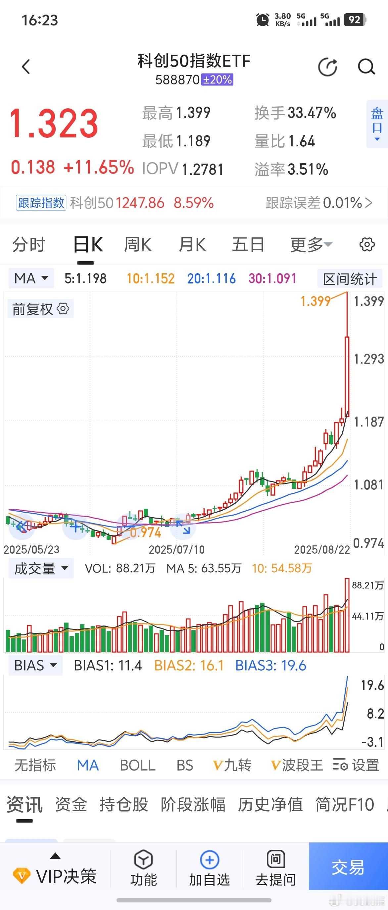Tap MA 10:1.152 value

[x=151, y=278]
